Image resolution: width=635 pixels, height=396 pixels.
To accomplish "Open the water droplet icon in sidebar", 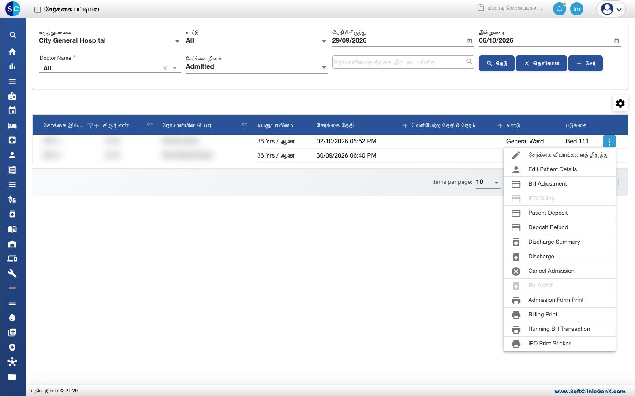I will click(12, 318).
